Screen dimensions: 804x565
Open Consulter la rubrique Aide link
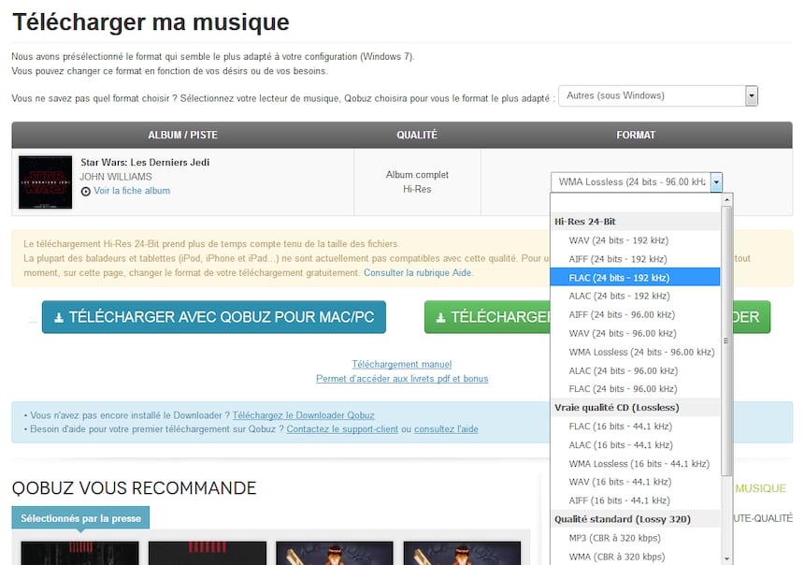tap(417, 273)
